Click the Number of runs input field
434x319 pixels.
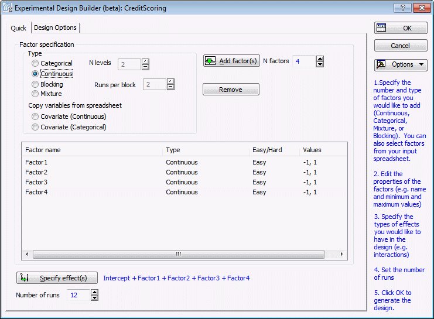click(x=78, y=295)
